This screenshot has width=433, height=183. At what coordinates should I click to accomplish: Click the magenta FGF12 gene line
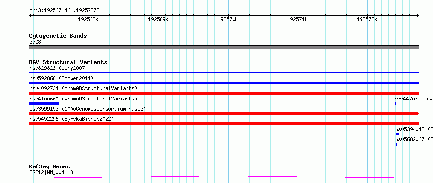[x=224, y=177]
